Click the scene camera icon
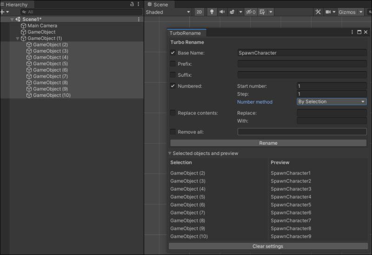Viewport: 372px width, 255px height. pos(328,12)
